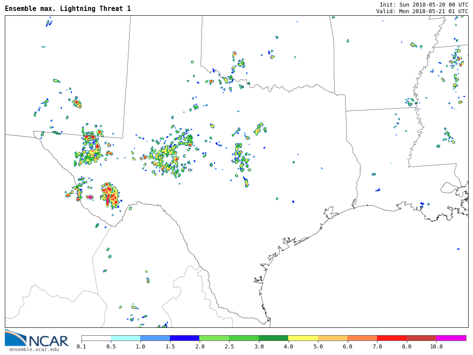Viewport: 473px width, 355px height.
Task: Select the Init time text line
Action: (x=424, y=4)
